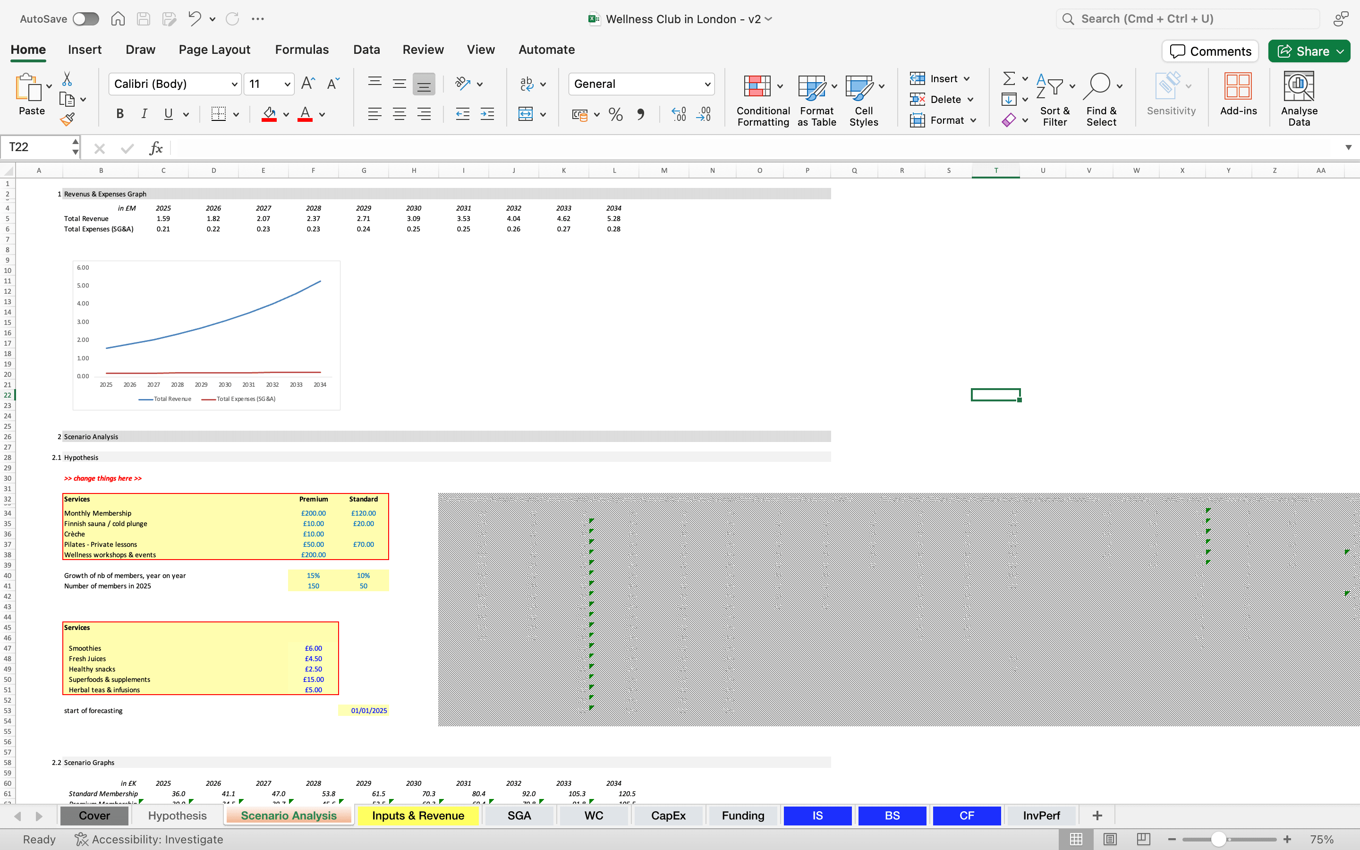Open Cell Styles gallery
1360x850 pixels.
click(x=864, y=100)
